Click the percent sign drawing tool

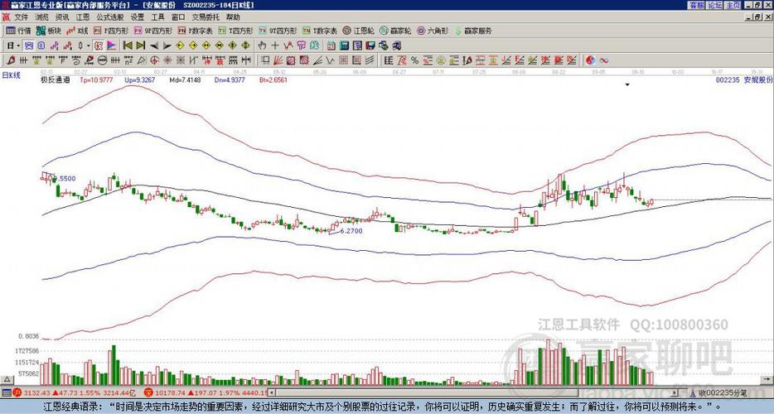pyautogui.click(x=414, y=60)
